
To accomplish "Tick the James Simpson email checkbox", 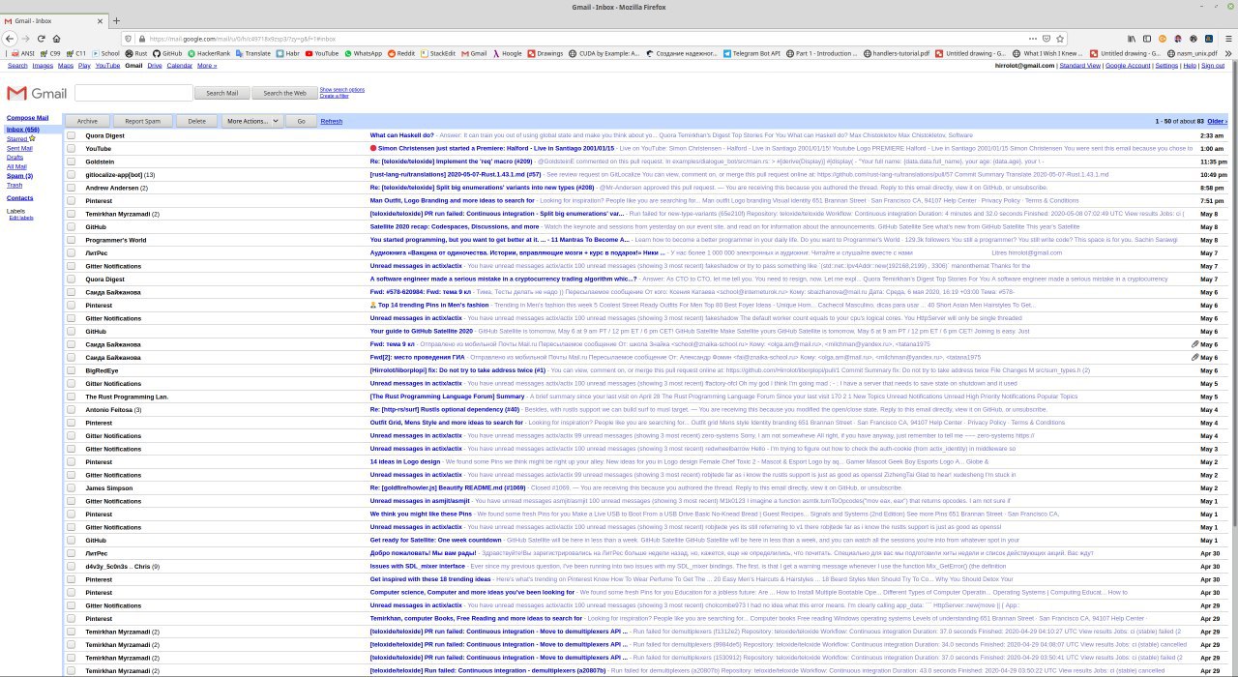I will click(71, 487).
